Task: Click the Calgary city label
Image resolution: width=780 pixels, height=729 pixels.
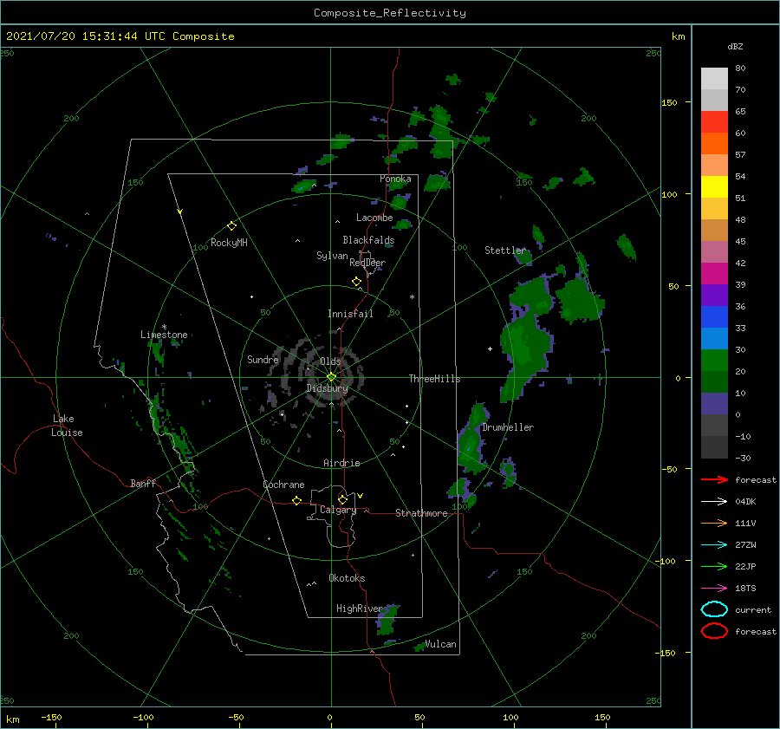Action: pos(338,510)
